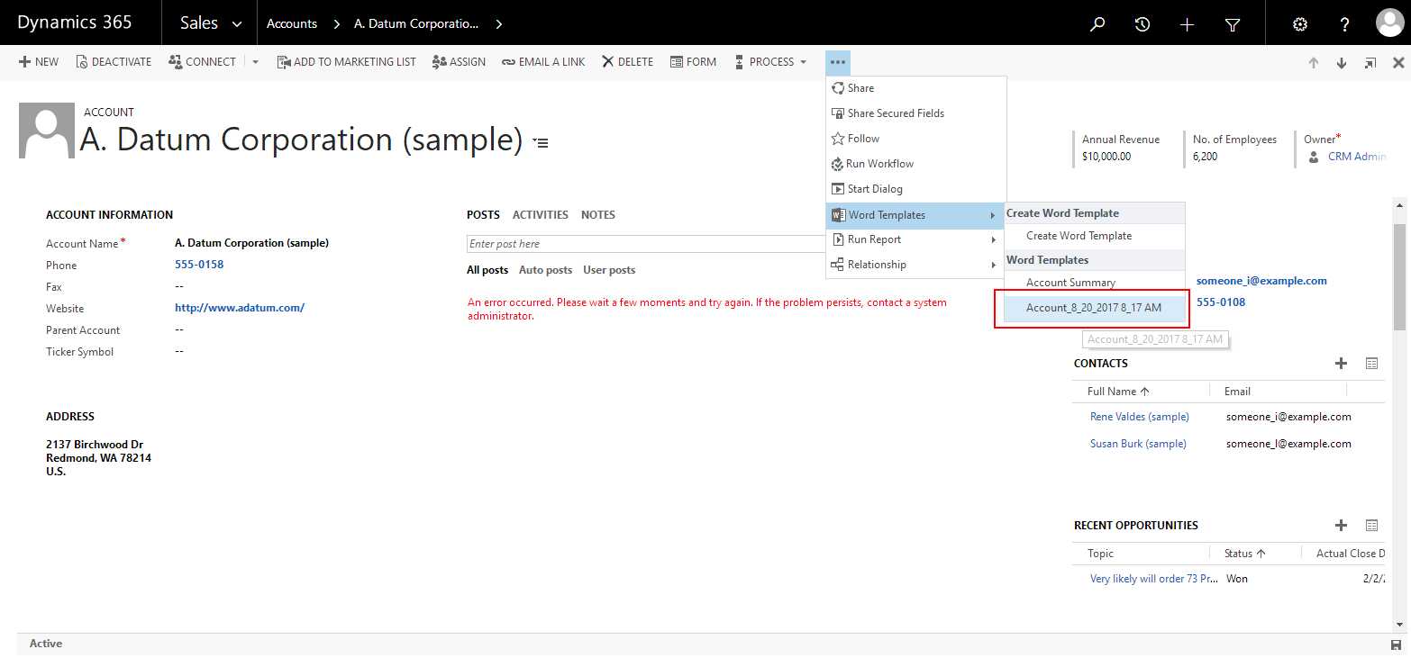Screen dimensions: 1411x658
Task: Open opportunity Very likely will order 73
Action: click(x=1154, y=579)
